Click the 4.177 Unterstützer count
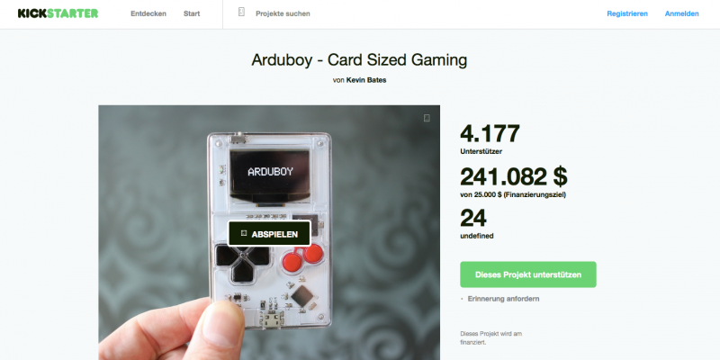This screenshot has width=720, height=360. pos(490,139)
